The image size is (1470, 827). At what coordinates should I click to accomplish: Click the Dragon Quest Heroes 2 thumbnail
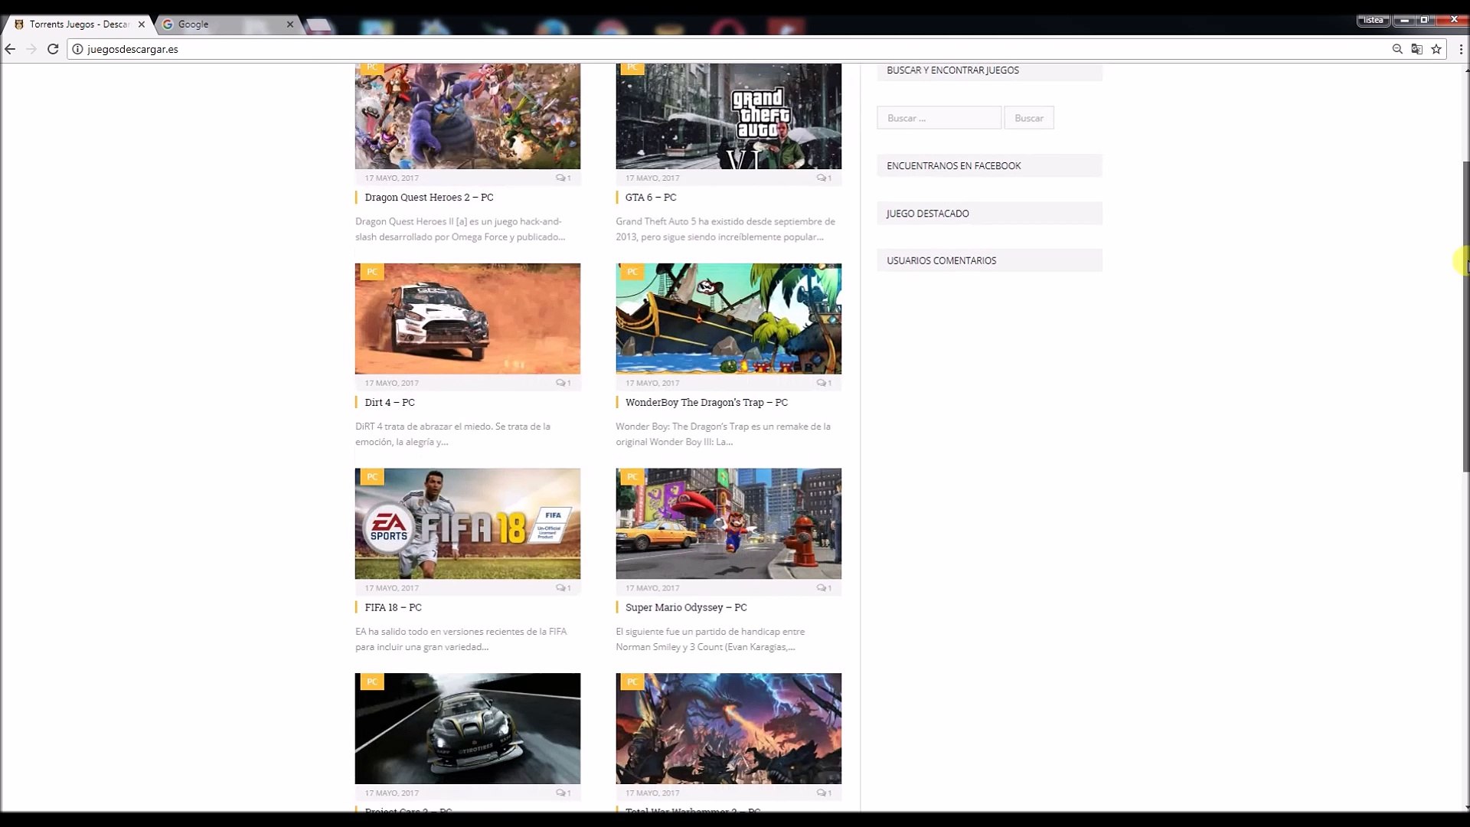(468, 116)
